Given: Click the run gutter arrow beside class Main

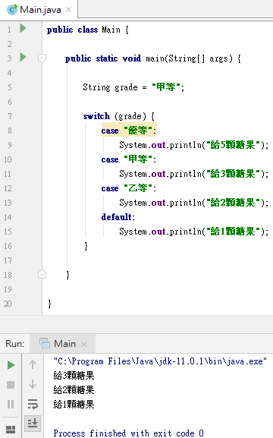Looking at the screenshot, I should (x=23, y=28).
